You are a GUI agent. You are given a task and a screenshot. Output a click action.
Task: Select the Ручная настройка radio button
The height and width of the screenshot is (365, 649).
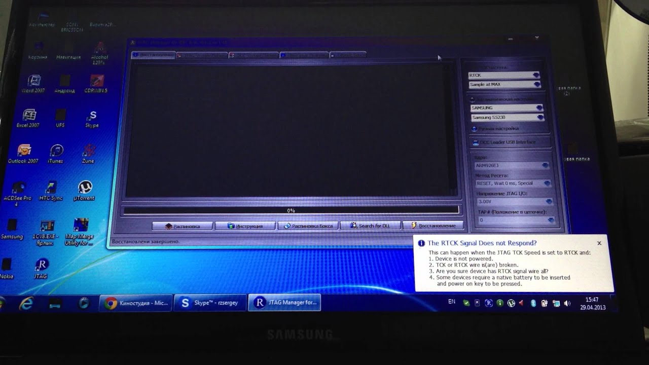click(474, 129)
